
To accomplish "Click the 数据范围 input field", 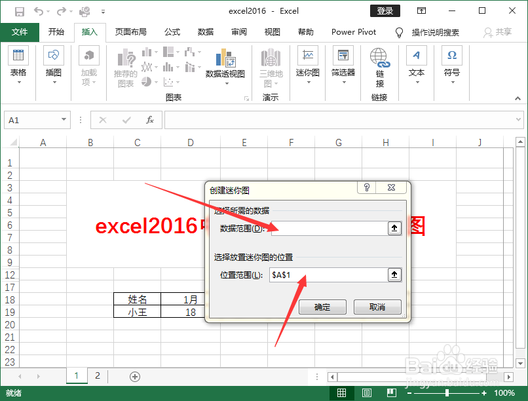I will (330, 228).
